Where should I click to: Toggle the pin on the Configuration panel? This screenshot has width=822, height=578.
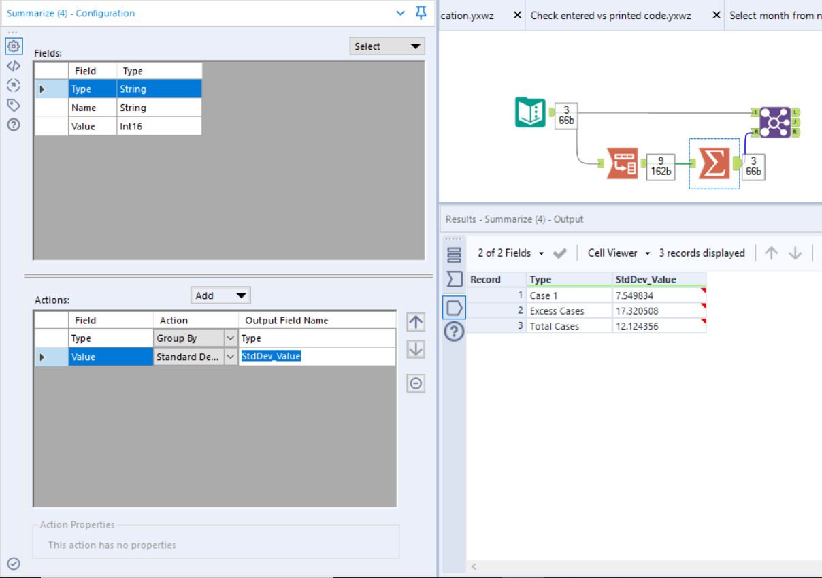tap(421, 13)
